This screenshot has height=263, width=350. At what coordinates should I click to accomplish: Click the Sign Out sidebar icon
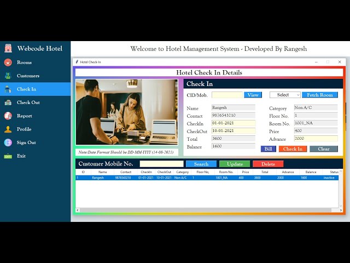pyautogui.click(x=8, y=142)
